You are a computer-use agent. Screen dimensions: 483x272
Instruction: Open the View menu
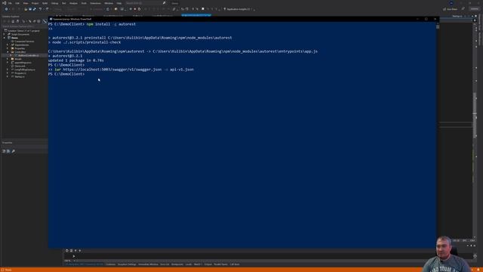26,3
